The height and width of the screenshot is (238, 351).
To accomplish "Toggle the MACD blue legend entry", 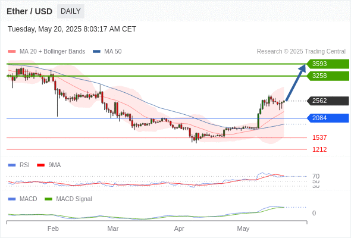I will [23, 199].
